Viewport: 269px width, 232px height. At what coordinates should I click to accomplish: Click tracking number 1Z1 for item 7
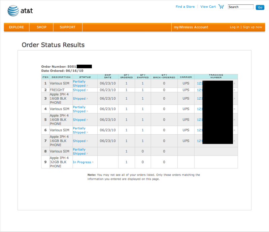[200, 141]
